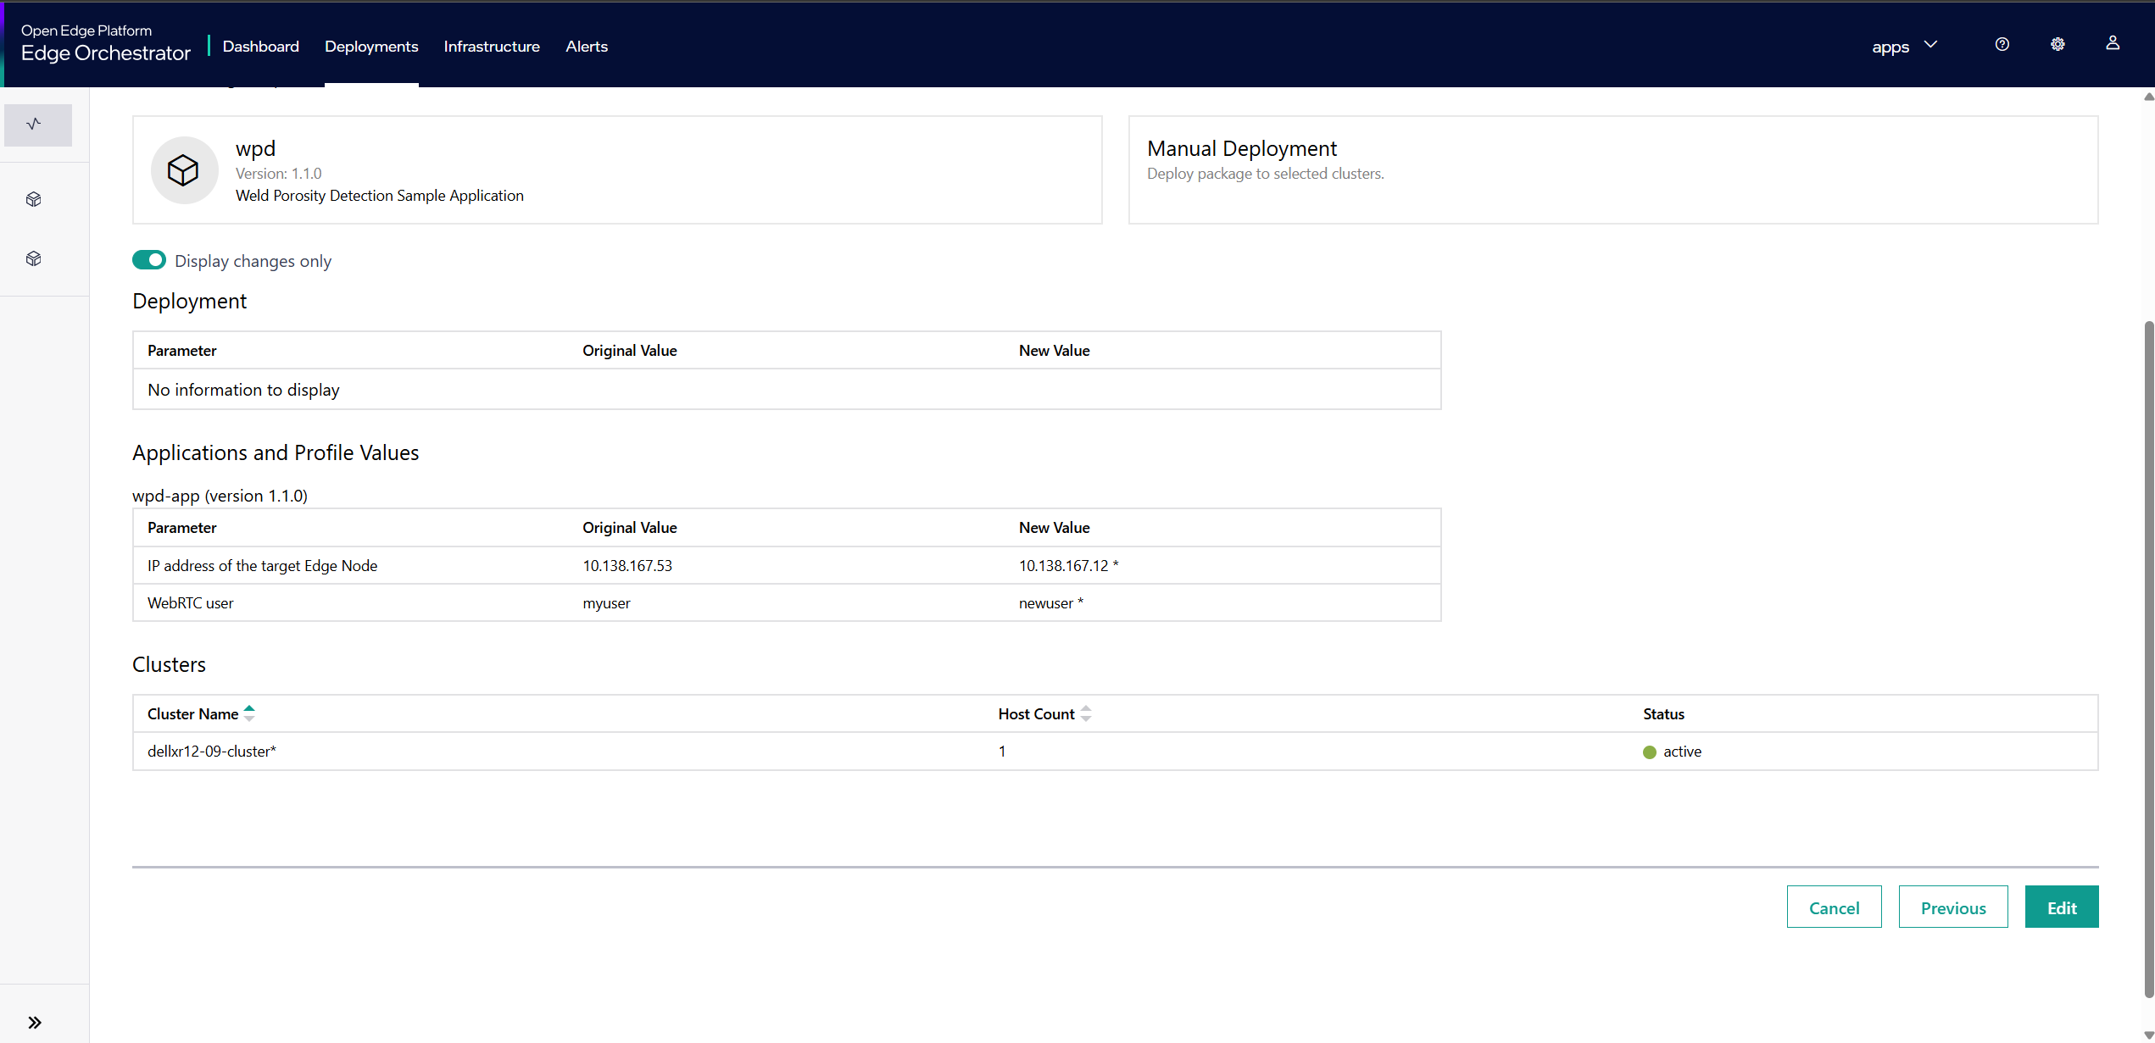Click the second package cube sidebar icon
This screenshot has height=1043, width=2155.
[34, 258]
